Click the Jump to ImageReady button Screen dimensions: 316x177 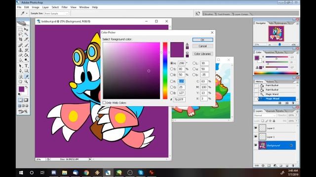[x=23, y=112]
